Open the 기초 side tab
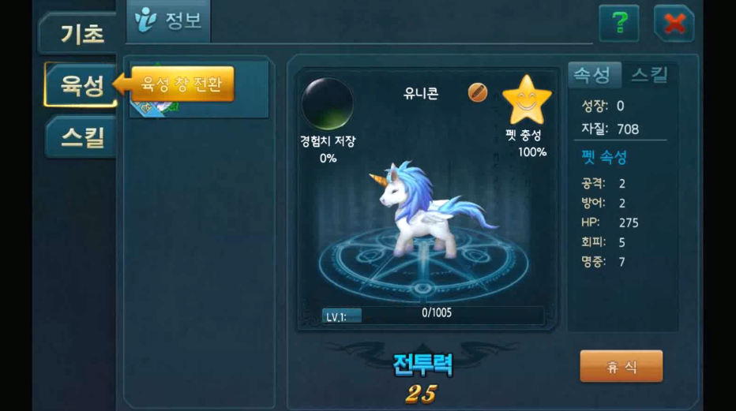The image size is (736, 411). pos(81,34)
